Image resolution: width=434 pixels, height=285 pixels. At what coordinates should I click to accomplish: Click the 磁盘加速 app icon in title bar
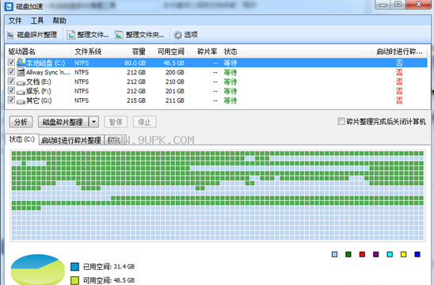[9, 6]
